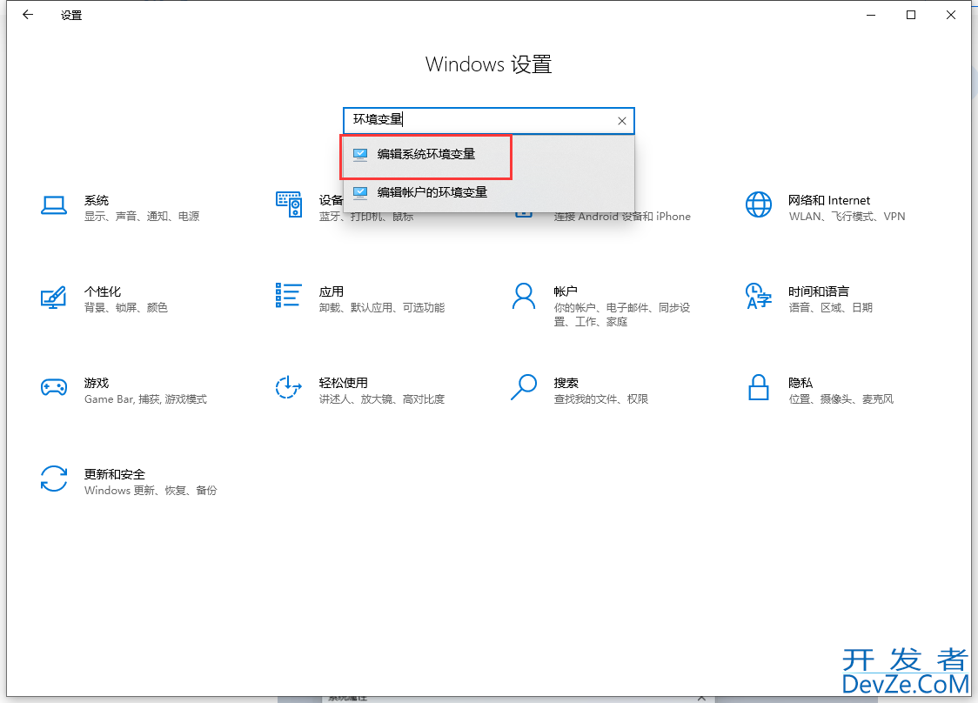Open the 设备 keyboard and speaker icon
The height and width of the screenshot is (703, 978).
point(289,204)
